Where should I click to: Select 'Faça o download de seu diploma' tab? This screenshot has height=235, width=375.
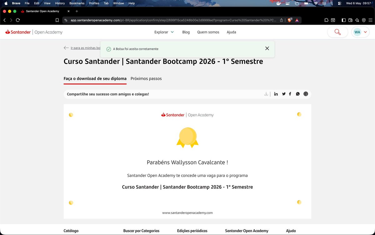(95, 79)
